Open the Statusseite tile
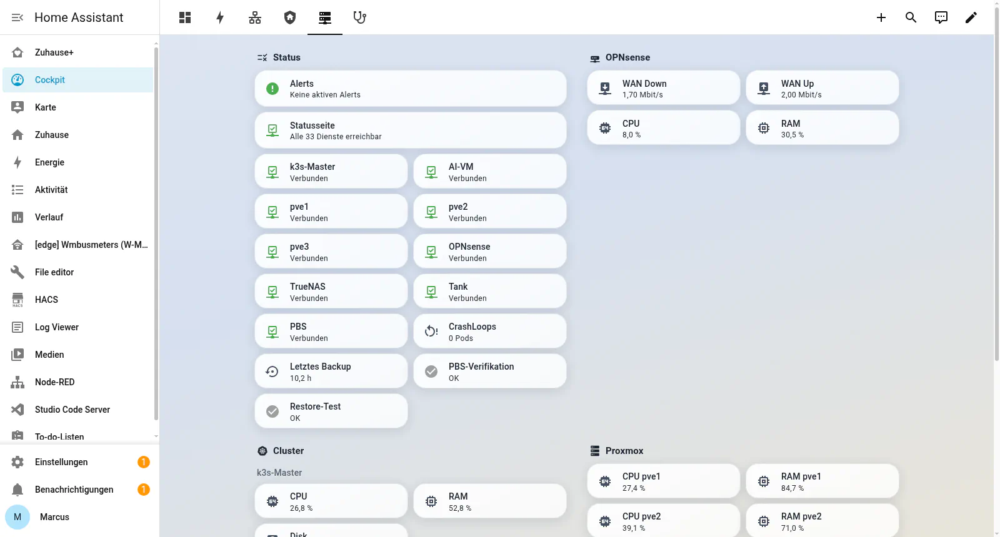The height and width of the screenshot is (537, 1000). tap(411, 131)
